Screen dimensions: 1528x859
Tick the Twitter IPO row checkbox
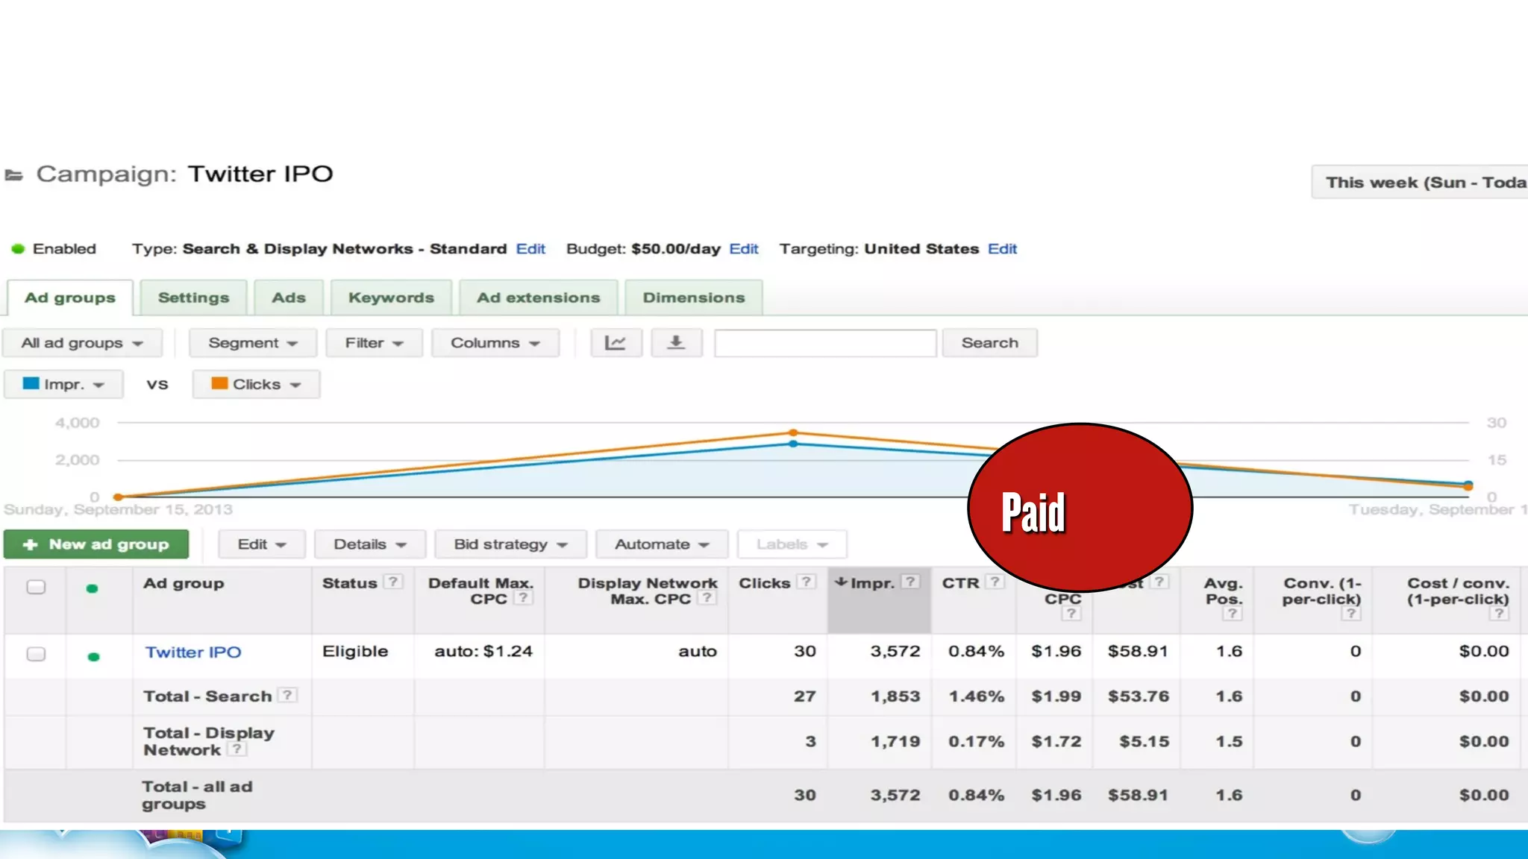coord(36,654)
